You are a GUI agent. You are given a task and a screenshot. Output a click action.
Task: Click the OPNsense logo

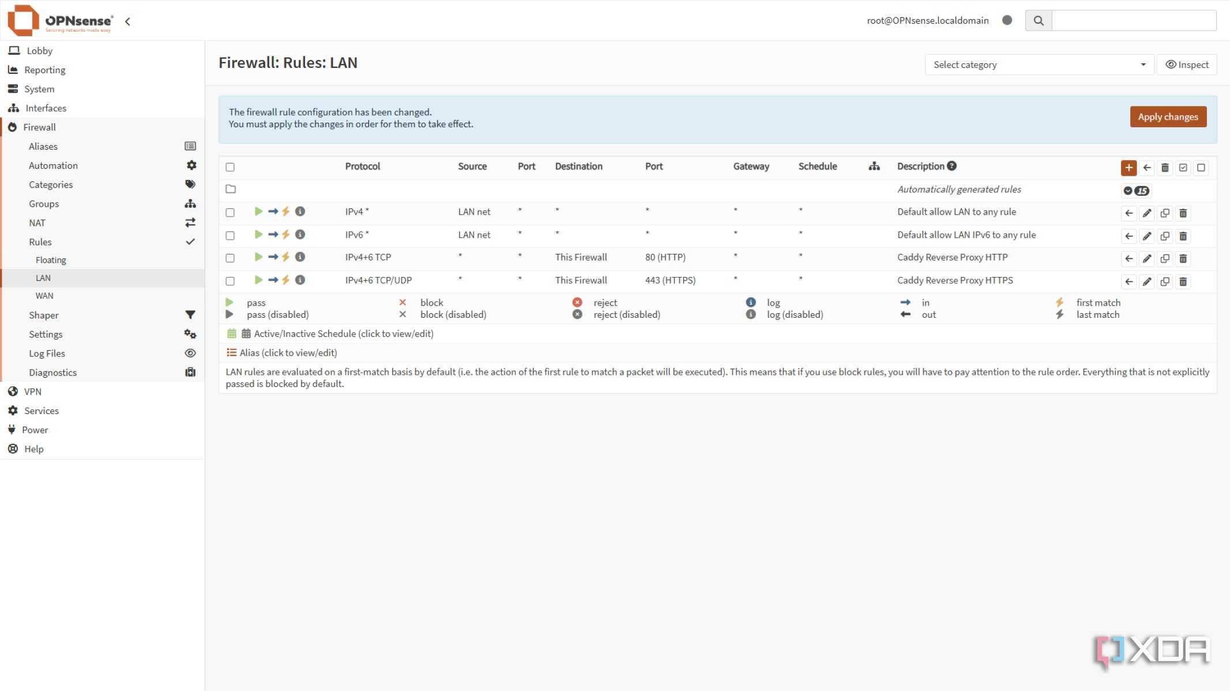[60, 21]
